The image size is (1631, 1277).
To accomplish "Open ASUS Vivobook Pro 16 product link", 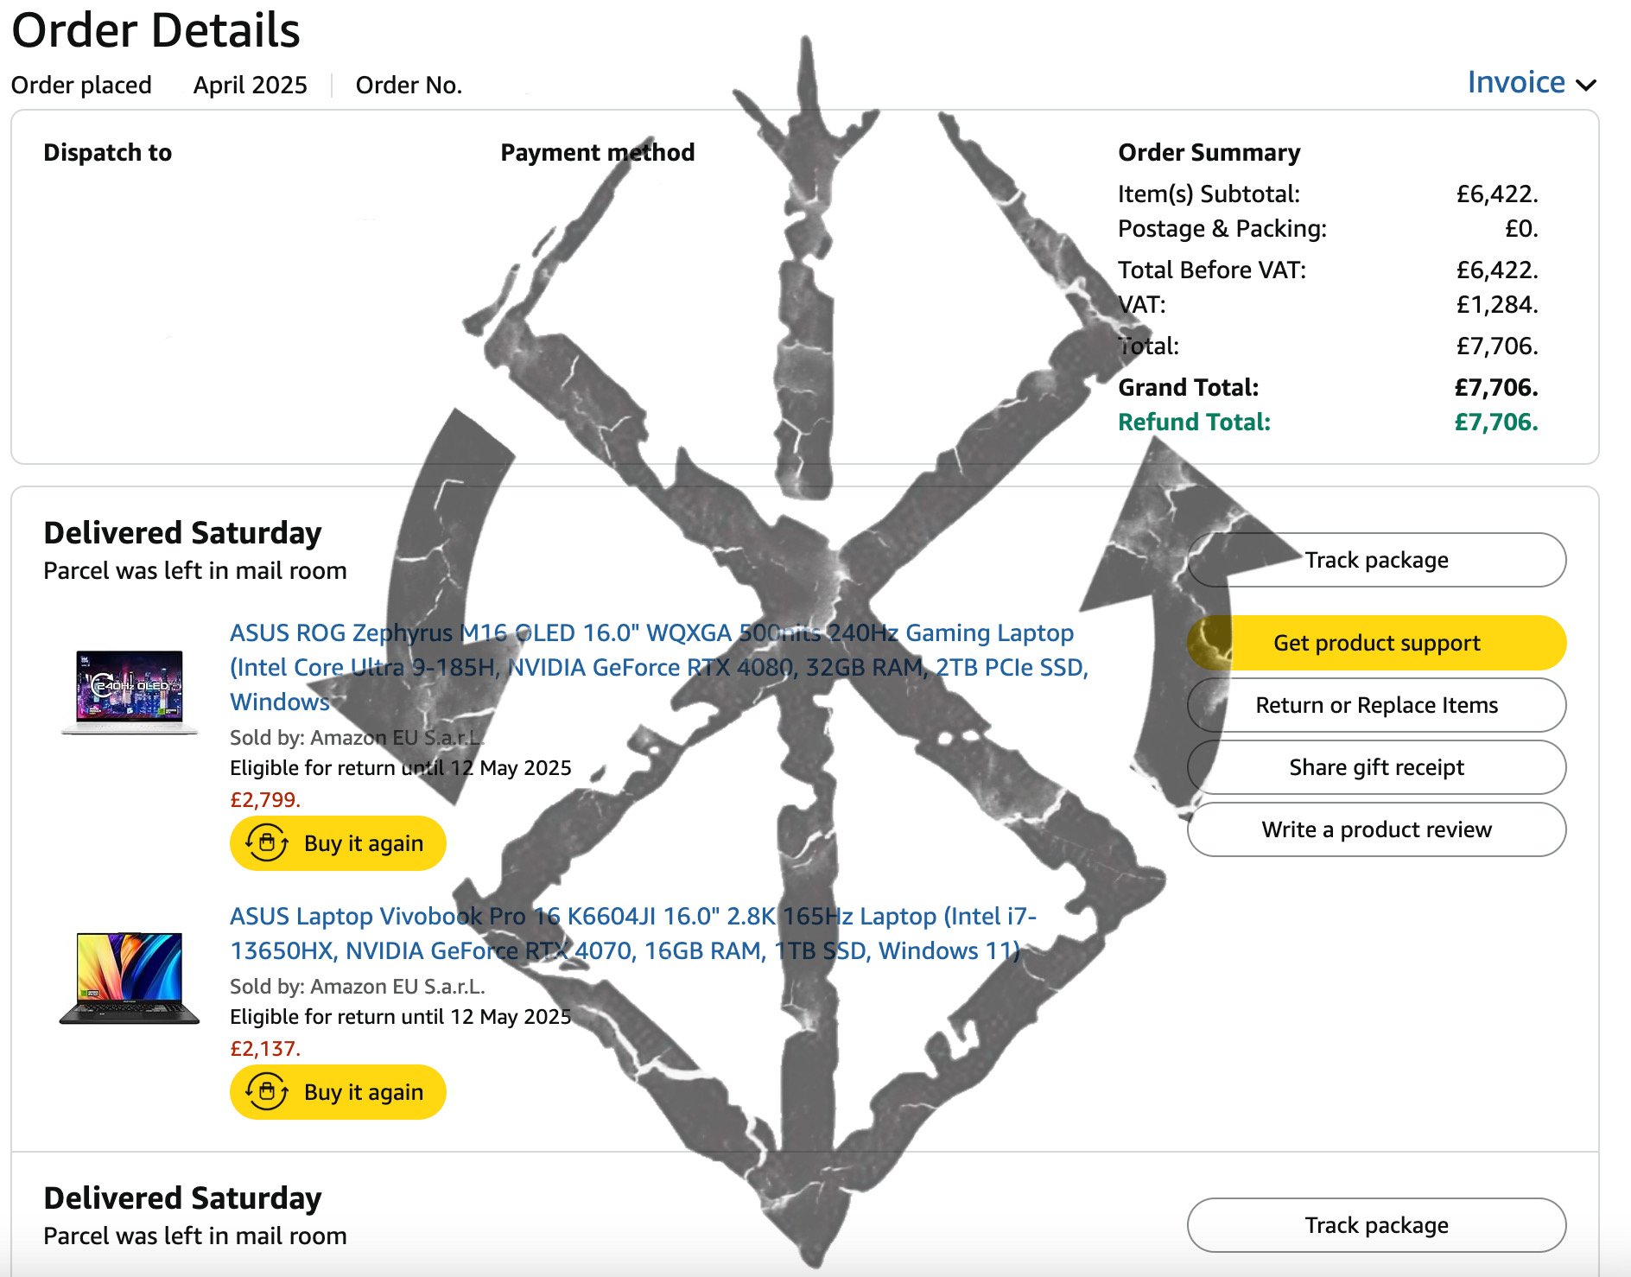I will pos(633,933).
